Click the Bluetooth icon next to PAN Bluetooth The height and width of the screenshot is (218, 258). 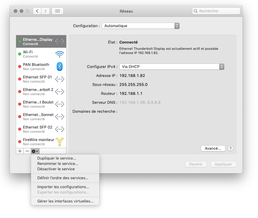click(x=60, y=67)
